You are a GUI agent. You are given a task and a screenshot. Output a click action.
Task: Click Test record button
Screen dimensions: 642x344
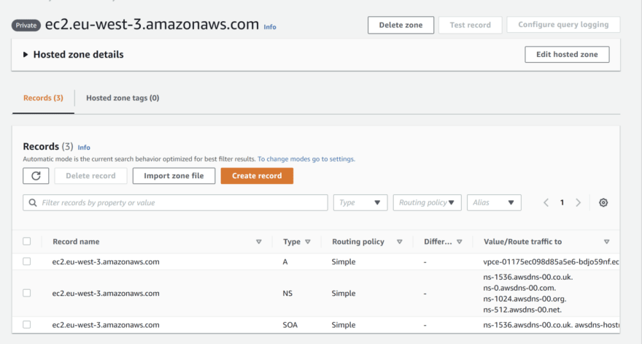(x=470, y=25)
